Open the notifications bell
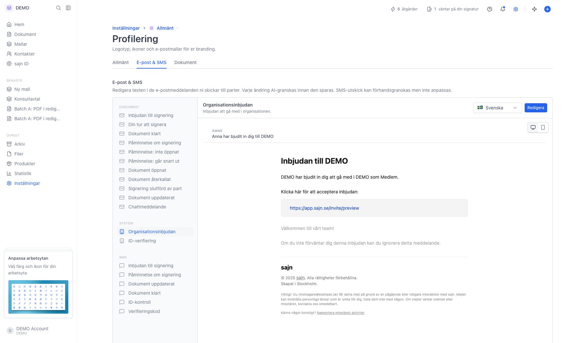This screenshot has height=343, width=588. [x=503, y=9]
